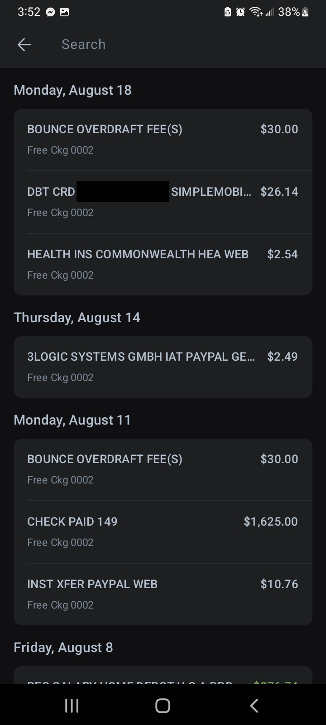Tap the $1,625.00 amount
The height and width of the screenshot is (725, 326).
(271, 522)
